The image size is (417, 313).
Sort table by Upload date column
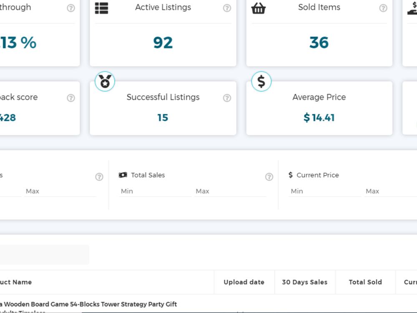click(x=244, y=282)
